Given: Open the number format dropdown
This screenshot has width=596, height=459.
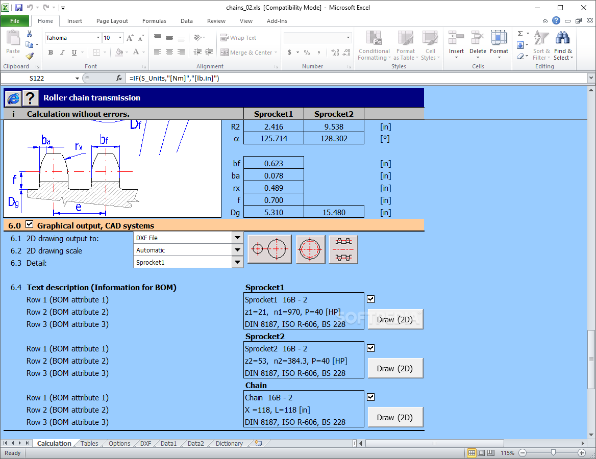Looking at the screenshot, I should point(348,38).
